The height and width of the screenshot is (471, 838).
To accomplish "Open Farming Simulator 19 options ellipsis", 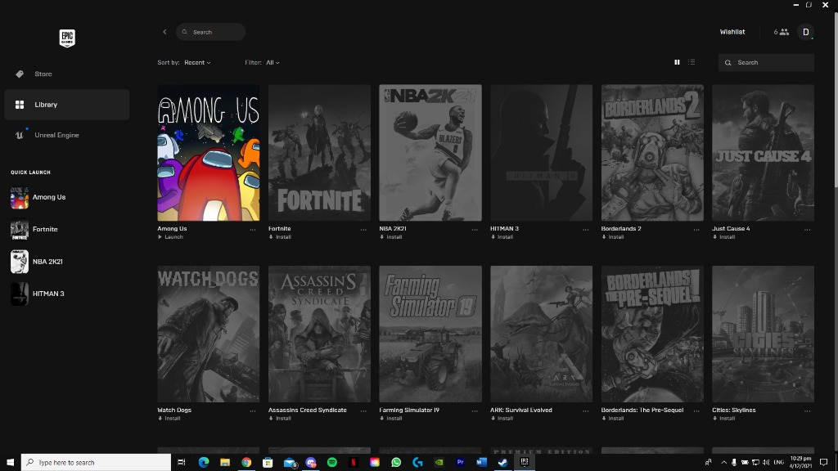I will [475, 411].
